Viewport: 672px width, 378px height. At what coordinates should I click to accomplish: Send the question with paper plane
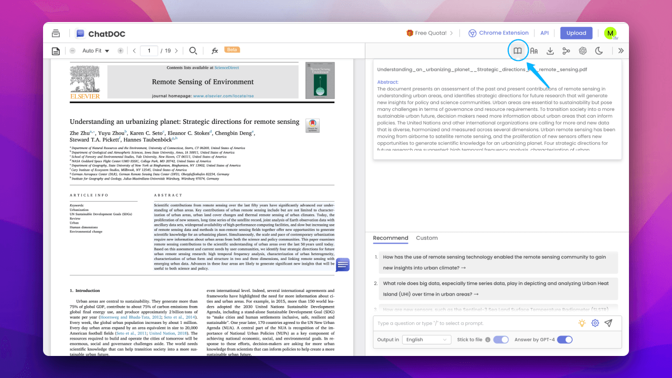point(608,323)
